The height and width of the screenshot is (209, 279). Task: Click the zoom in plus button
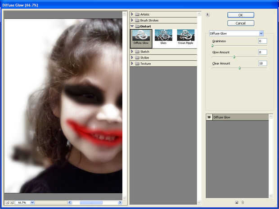click(x=12, y=202)
